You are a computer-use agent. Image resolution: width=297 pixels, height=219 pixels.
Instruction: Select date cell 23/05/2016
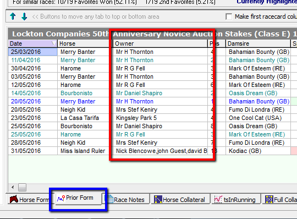32,118
